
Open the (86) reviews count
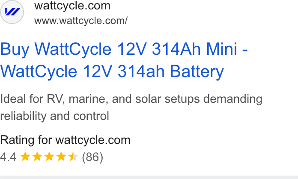(92, 157)
